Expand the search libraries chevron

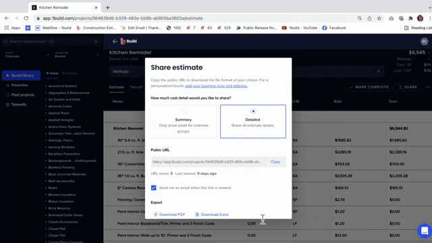96,42
